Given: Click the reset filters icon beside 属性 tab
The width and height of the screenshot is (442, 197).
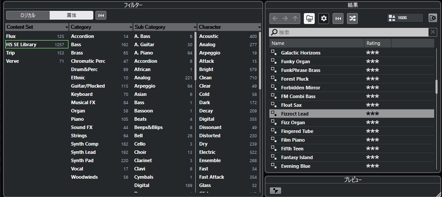Looking at the screenshot, I should [x=101, y=16].
